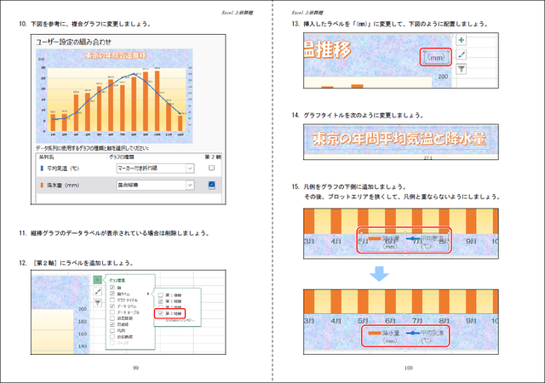Toggle the 第1縦軸 checkbox in the submenu

[x=161, y=301]
